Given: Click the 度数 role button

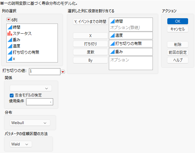Looking at the screenshot, I should click(90, 52).
